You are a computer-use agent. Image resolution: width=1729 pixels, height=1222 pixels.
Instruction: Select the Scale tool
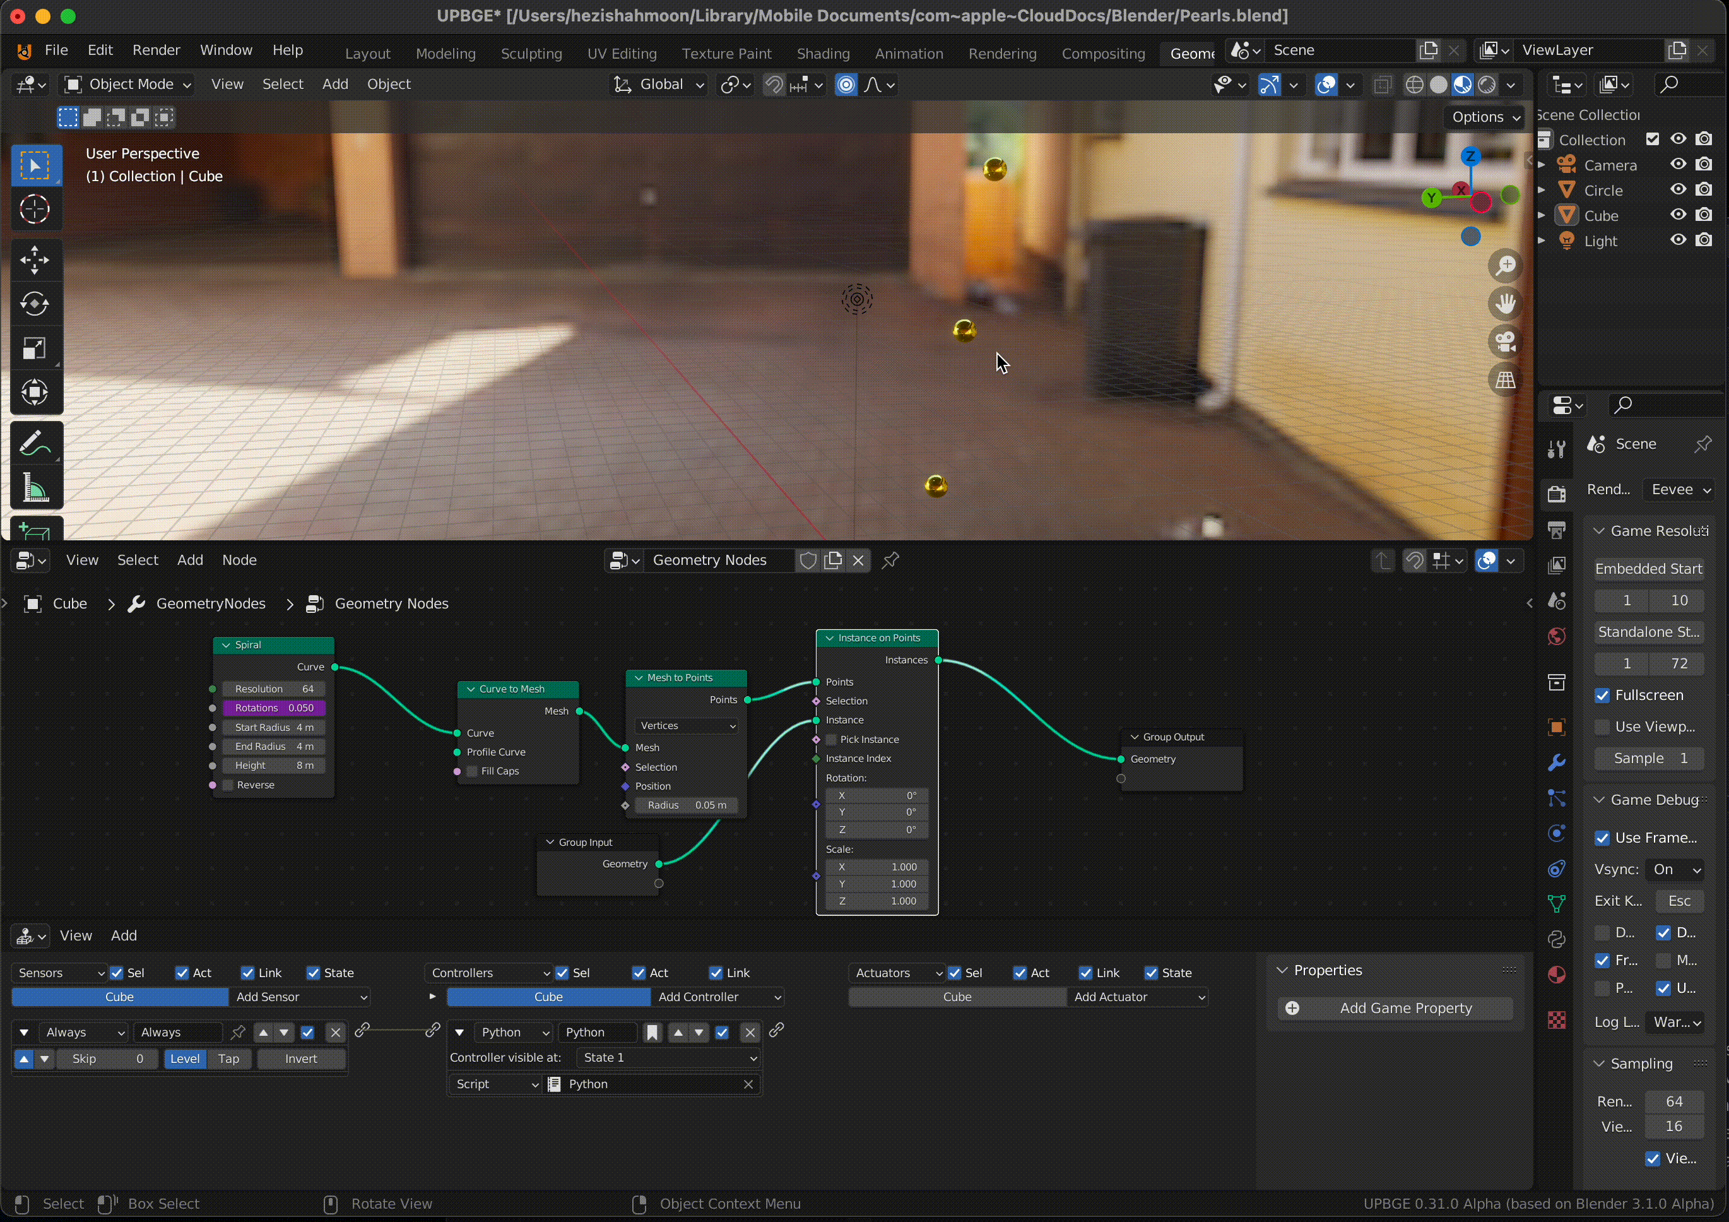pos(35,348)
